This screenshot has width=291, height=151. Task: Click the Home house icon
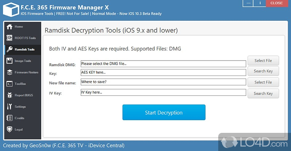(9, 27)
